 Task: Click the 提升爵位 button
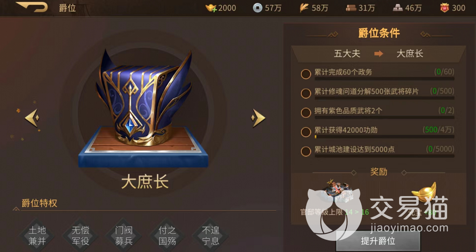(x=378, y=241)
